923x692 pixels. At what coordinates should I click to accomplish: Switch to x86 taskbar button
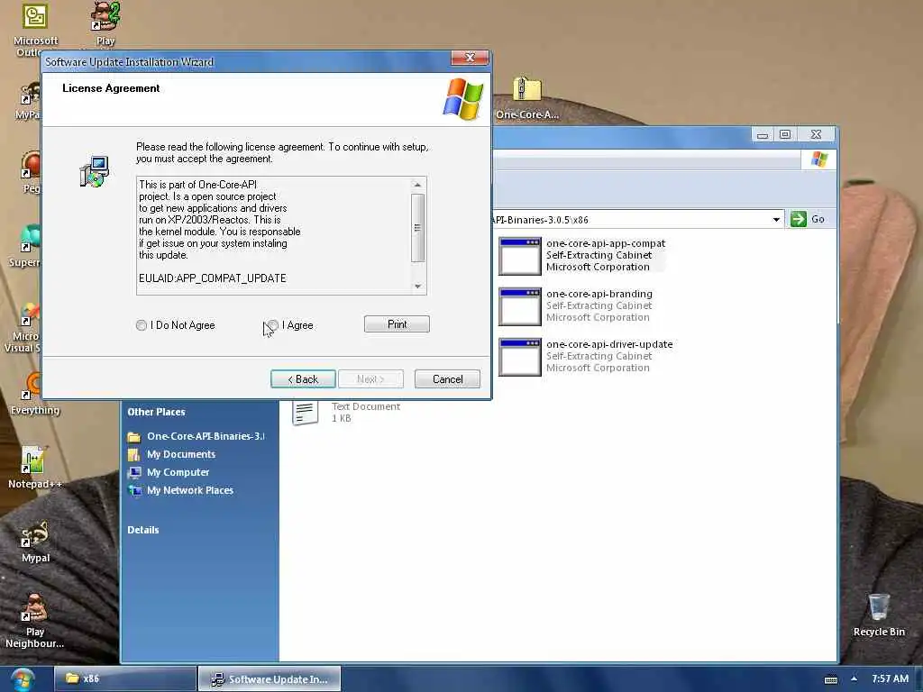(124, 679)
